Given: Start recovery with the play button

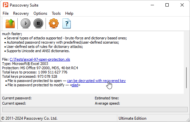Looking at the screenshot, I should click(x=26, y=24).
